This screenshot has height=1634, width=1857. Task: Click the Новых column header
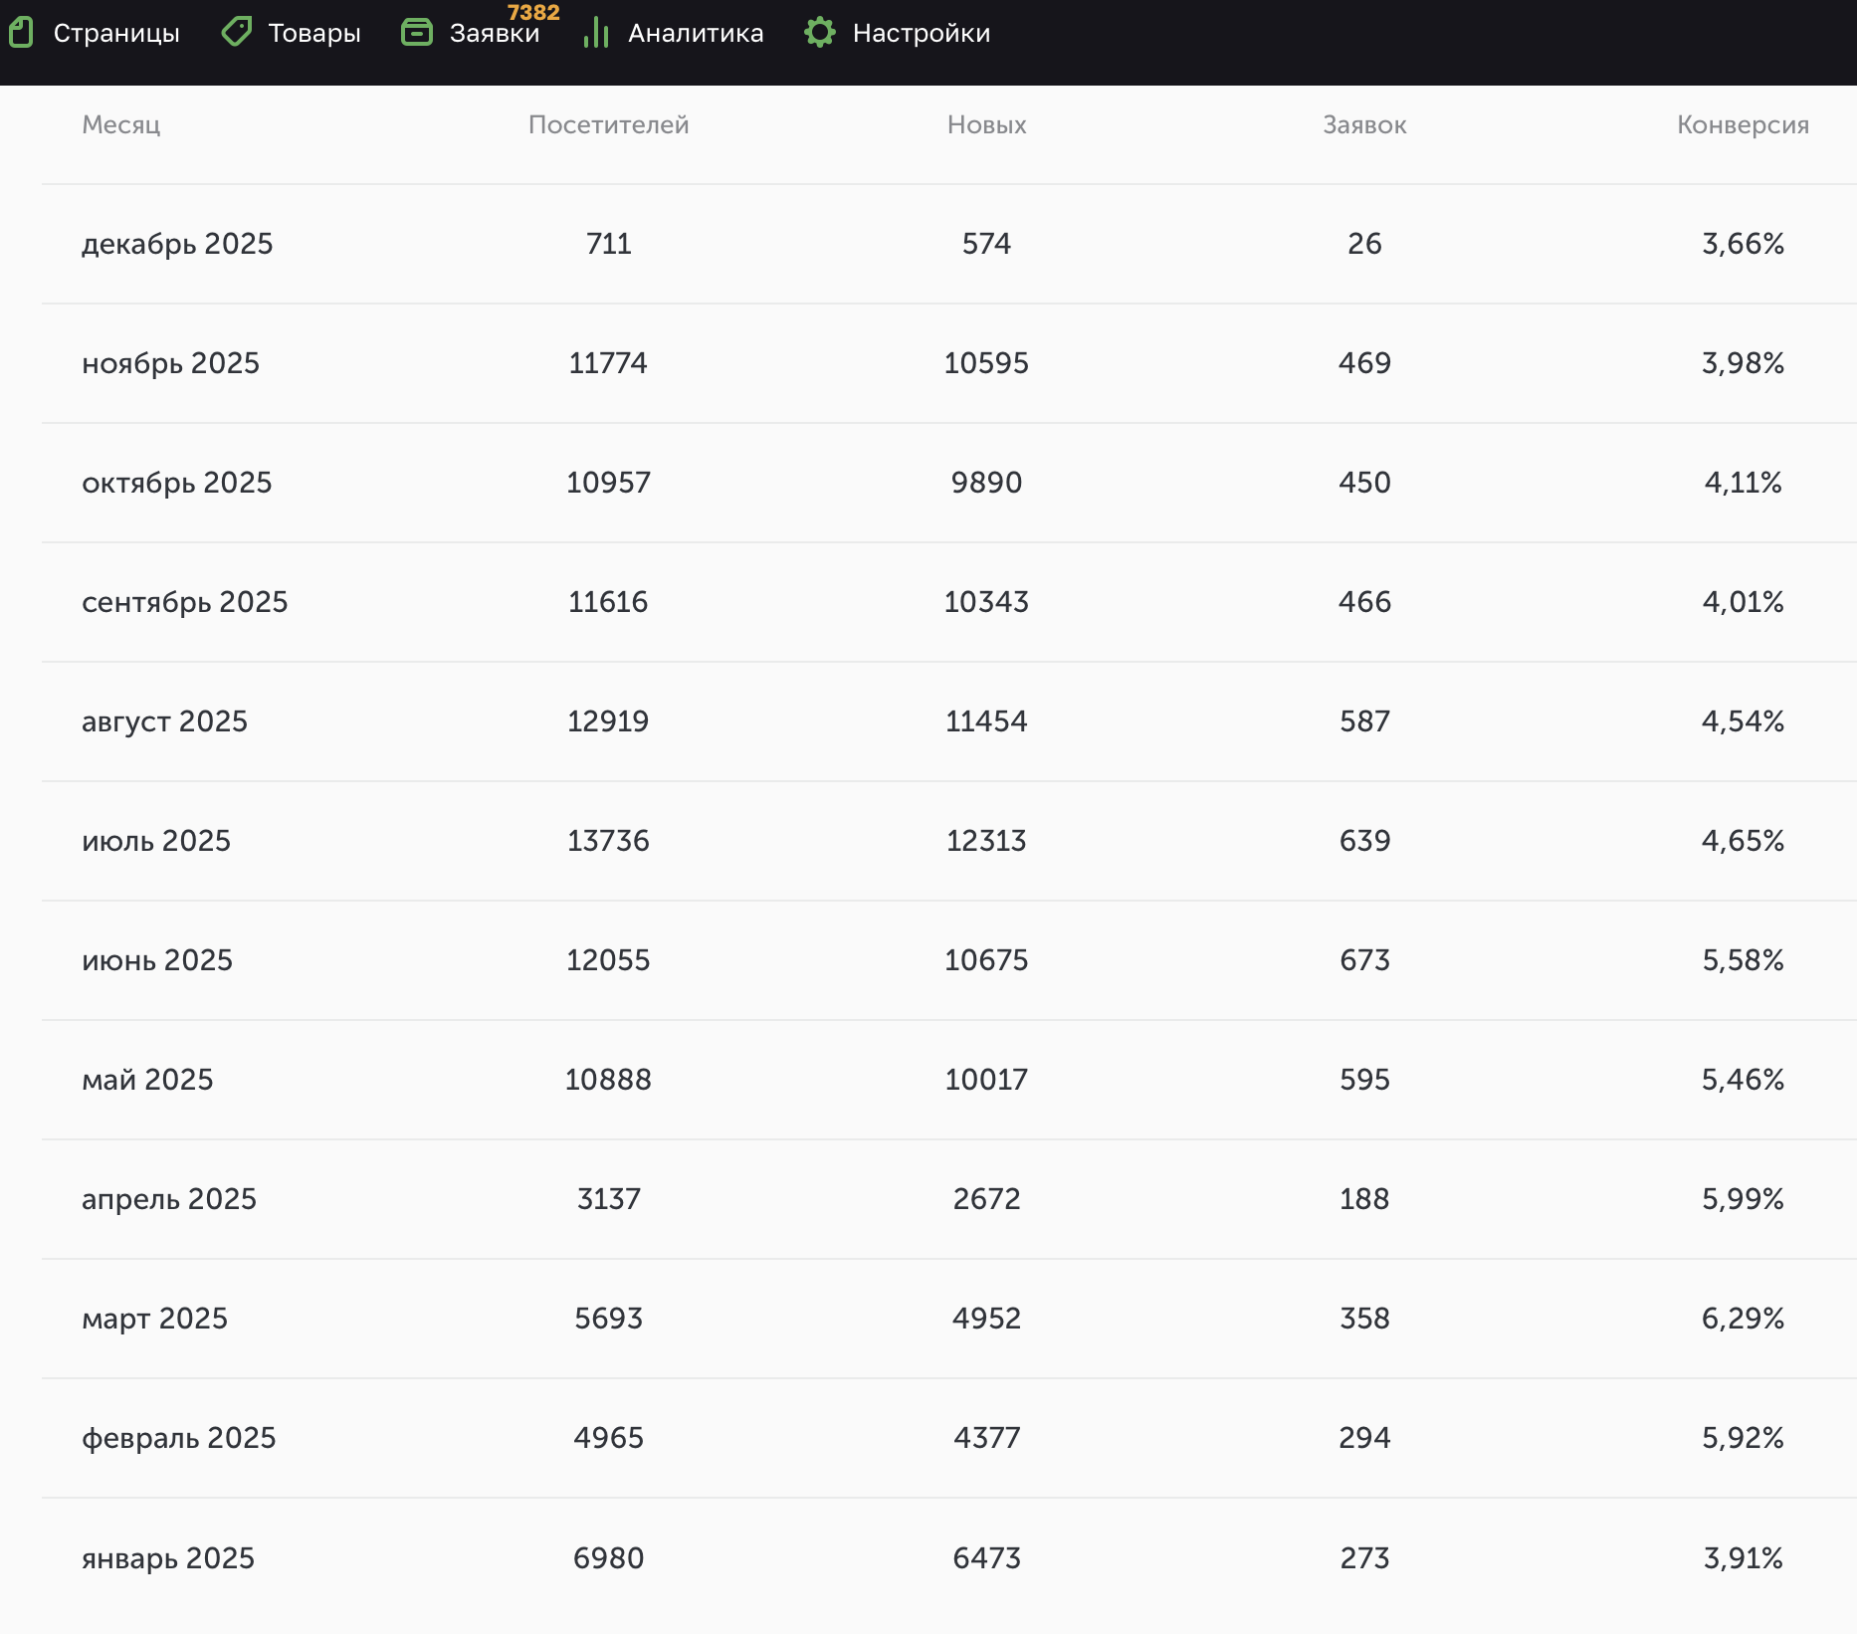(986, 124)
